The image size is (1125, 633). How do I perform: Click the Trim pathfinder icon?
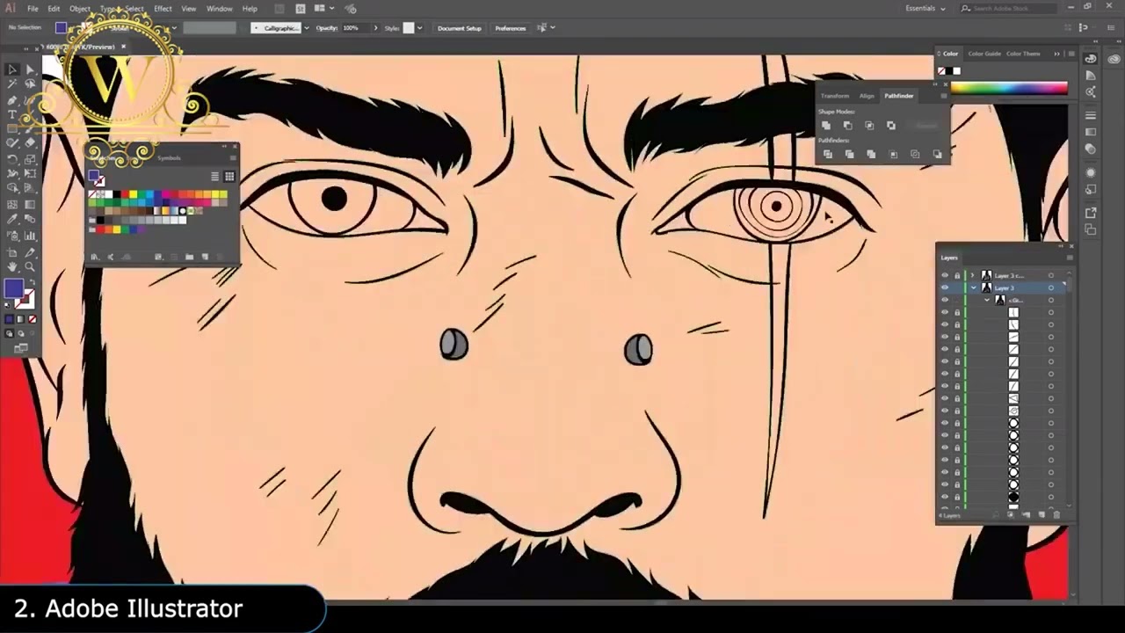(x=849, y=155)
